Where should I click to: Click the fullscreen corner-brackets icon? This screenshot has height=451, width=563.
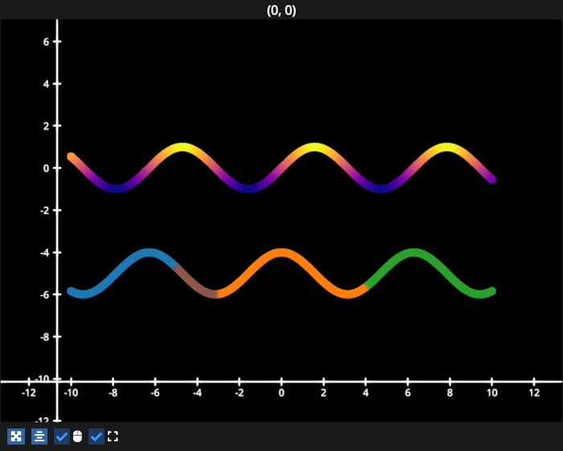pos(113,437)
